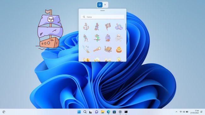The height and width of the screenshot is (115, 205).
Task: Add the purple pirate hat sticker
Action: pyautogui.click(x=119, y=27)
